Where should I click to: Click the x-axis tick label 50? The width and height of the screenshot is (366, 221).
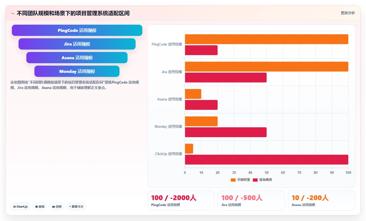[266, 173]
